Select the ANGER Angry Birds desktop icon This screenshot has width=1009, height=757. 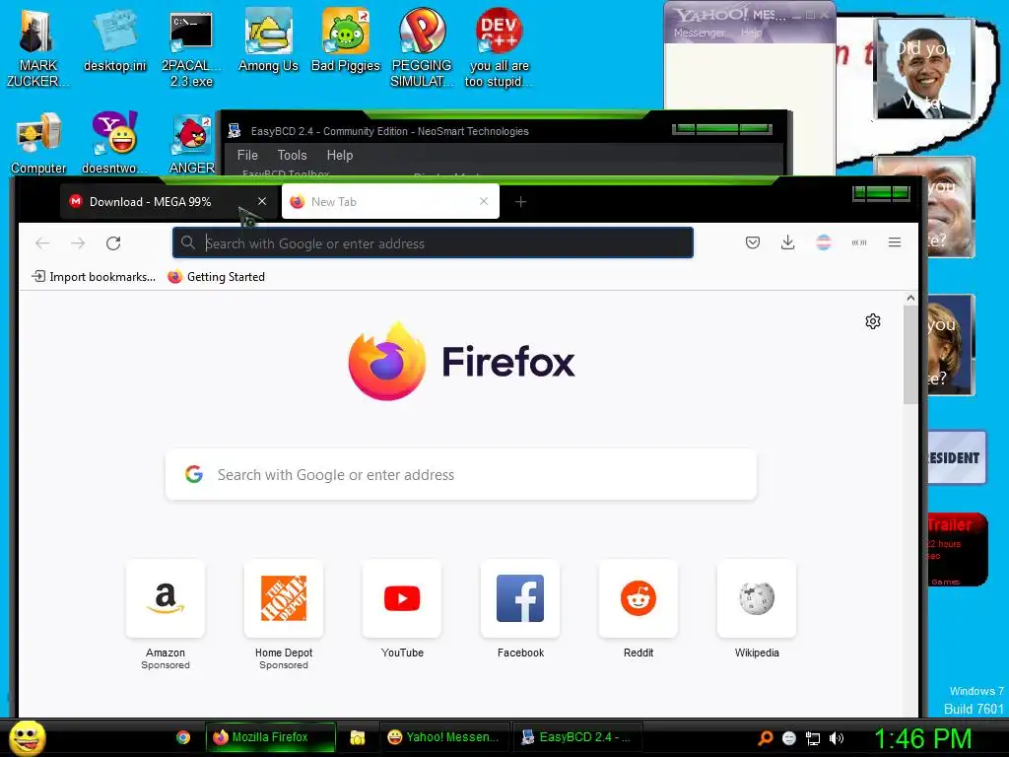191,143
